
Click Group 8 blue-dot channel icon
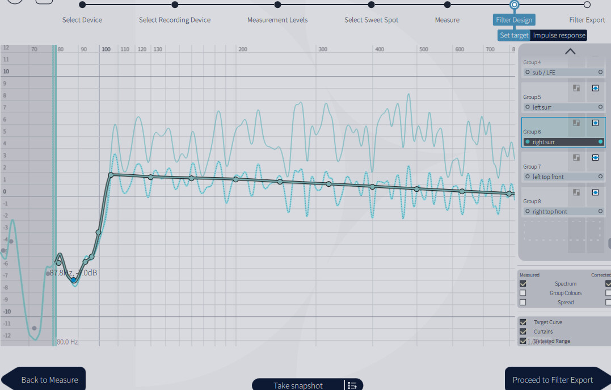pos(595,192)
